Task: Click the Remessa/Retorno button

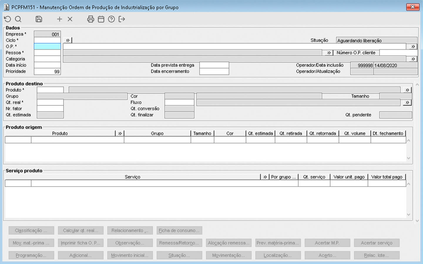Action: [179, 243]
